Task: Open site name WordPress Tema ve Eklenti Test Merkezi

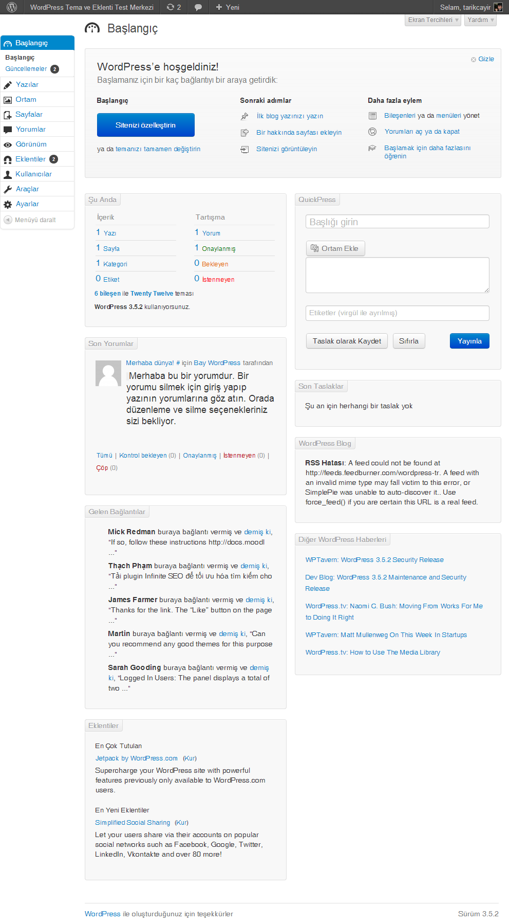Action: [x=92, y=7]
